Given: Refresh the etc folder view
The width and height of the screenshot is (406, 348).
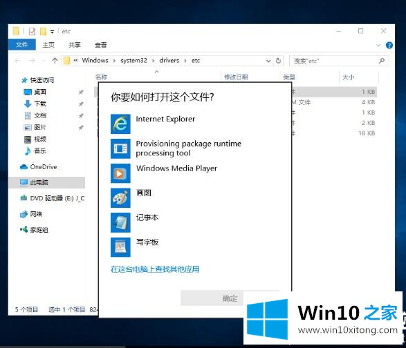Looking at the screenshot, I should point(278,61).
